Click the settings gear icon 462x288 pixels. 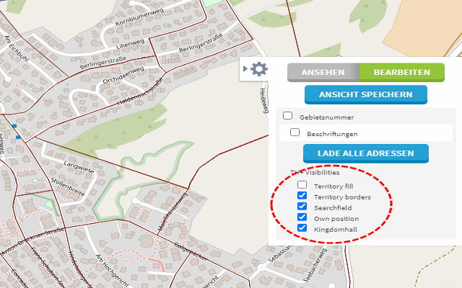pyautogui.click(x=258, y=69)
